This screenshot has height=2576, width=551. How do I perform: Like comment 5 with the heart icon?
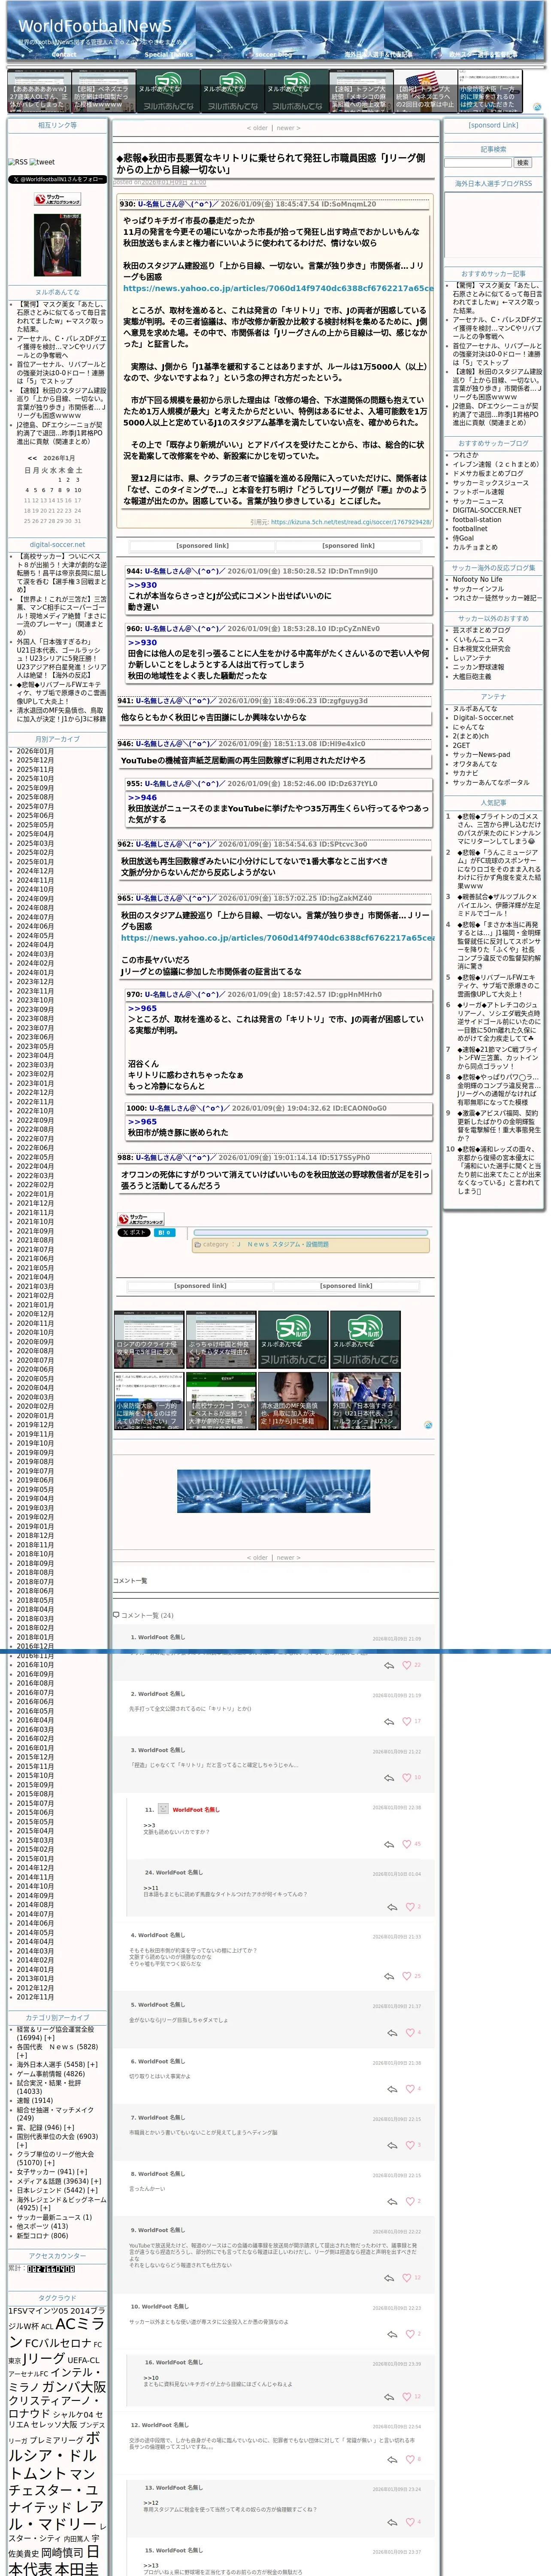click(x=409, y=2032)
